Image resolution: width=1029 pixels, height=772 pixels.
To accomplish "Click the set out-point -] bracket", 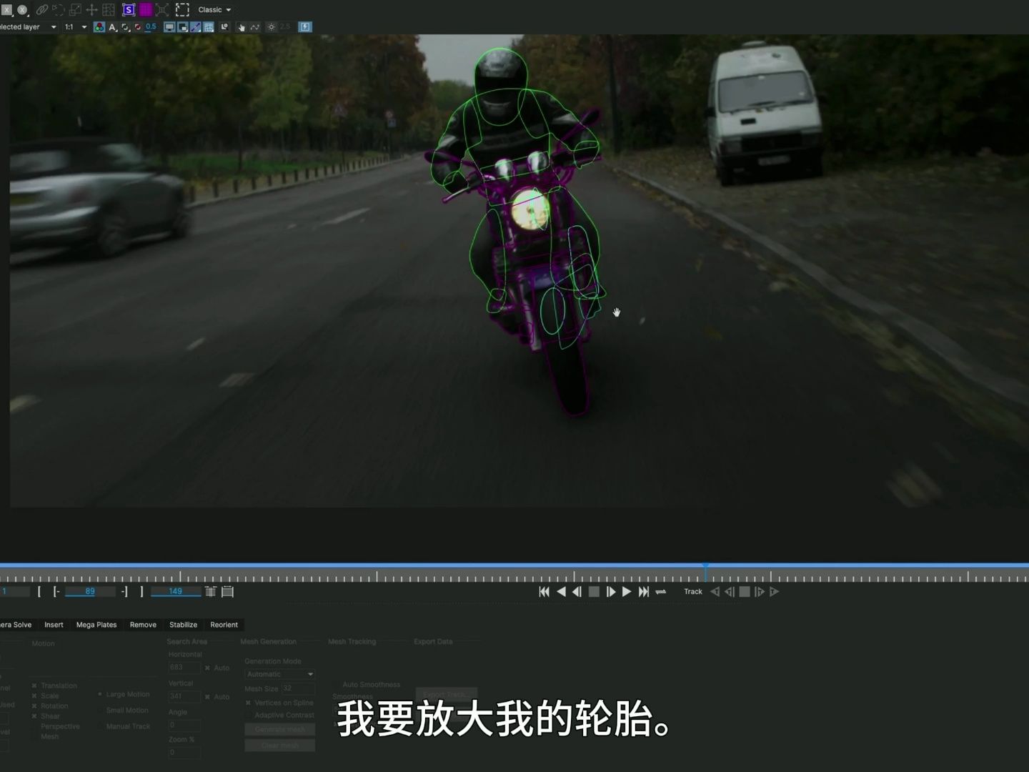I will click(x=124, y=591).
